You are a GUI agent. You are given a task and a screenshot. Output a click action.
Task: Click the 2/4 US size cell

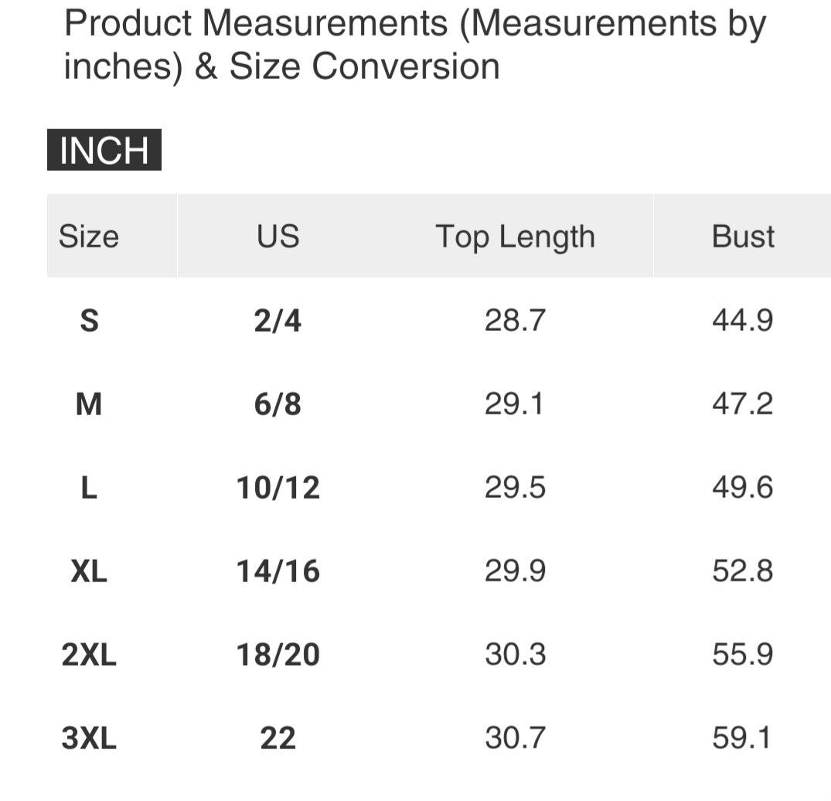[x=278, y=320]
